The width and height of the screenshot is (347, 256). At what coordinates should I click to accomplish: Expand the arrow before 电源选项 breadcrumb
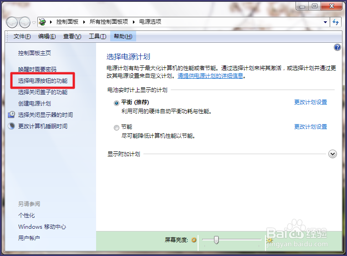pos(134,22)
